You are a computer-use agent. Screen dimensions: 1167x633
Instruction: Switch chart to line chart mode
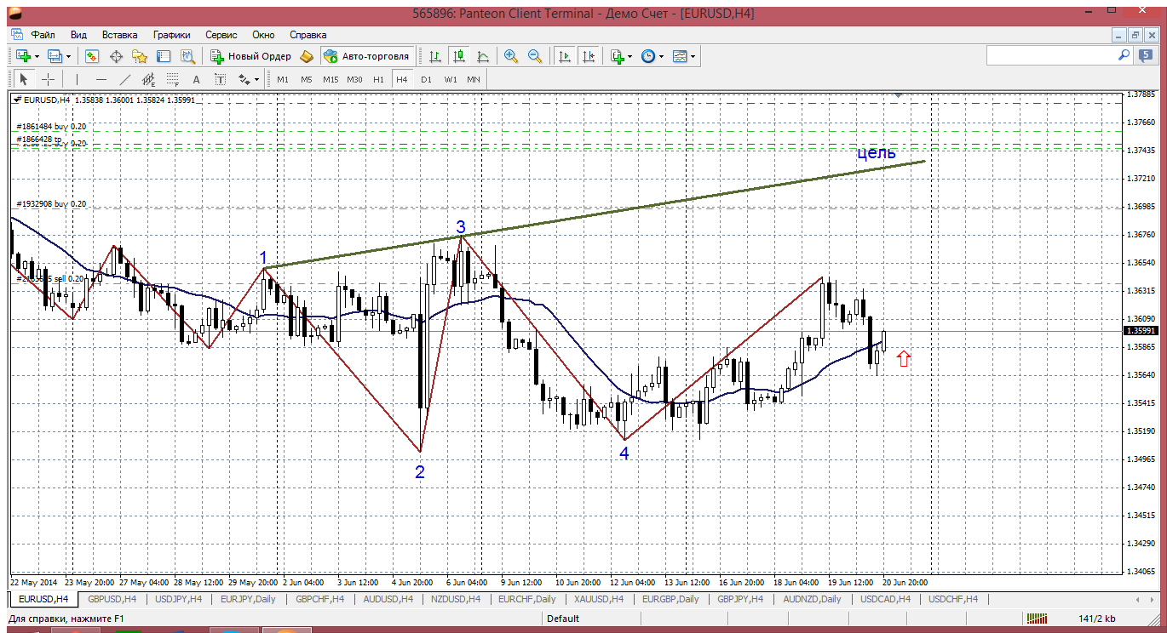point(483,56)
